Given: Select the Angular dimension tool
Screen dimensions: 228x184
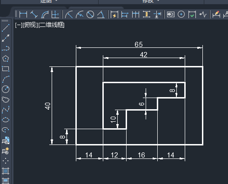Looking at the screenshot, I should coord(101,14).
